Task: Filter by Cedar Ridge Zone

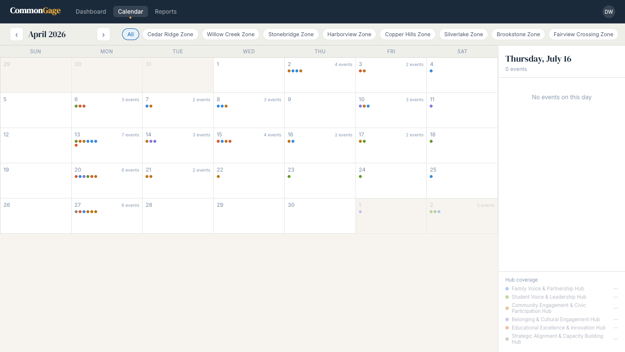Action: pos(170,34)
